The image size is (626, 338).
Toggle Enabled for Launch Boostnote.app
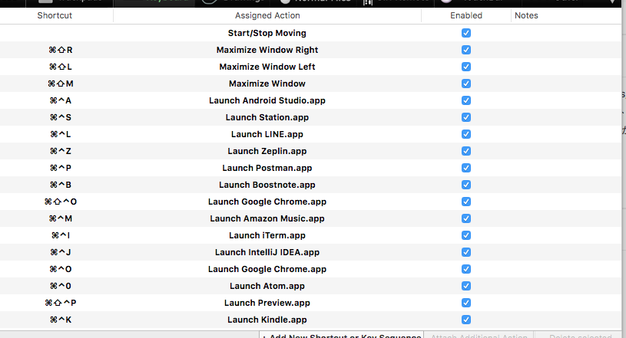point(466,185)
